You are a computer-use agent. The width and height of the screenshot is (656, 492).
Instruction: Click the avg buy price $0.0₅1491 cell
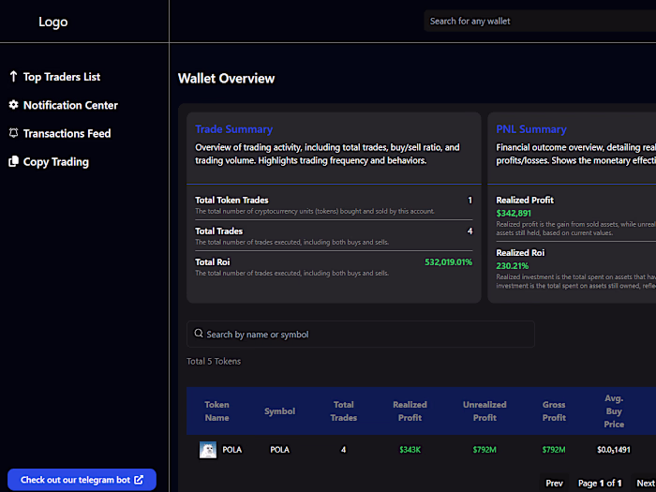pyautogui.click(x=614, y=450)
